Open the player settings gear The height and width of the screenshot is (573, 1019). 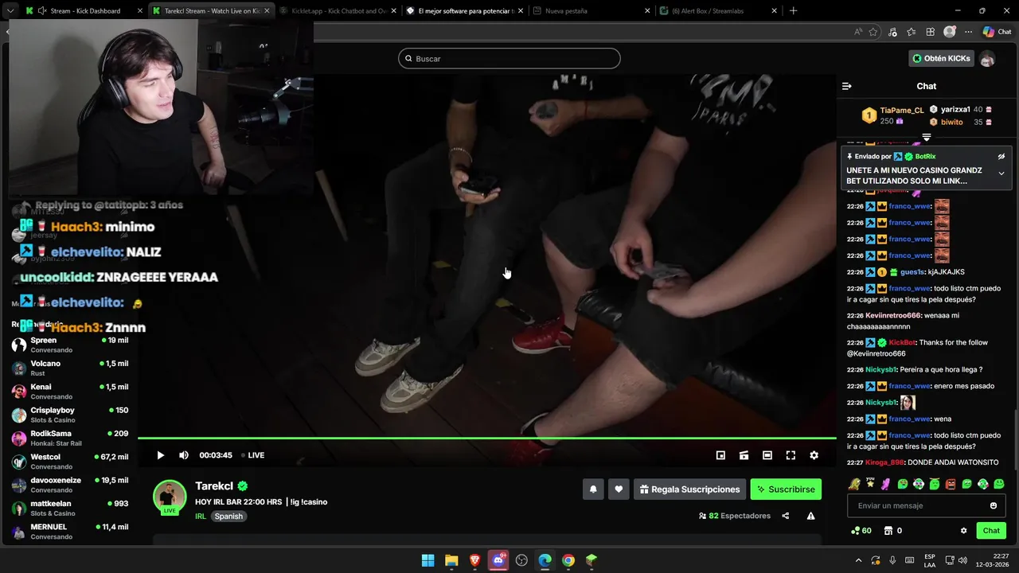814,455
